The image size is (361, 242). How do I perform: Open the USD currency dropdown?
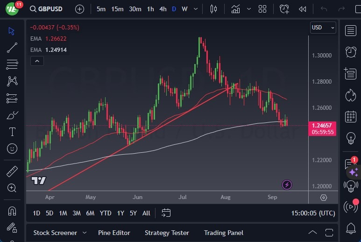(x=323, y=28)
